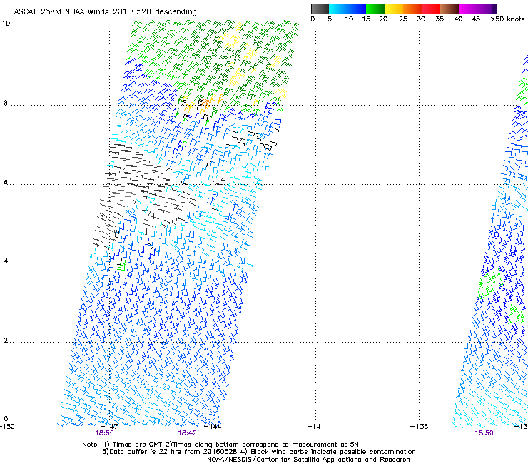
Task: Click the legend label '35'
Action: tap(440, 19)
